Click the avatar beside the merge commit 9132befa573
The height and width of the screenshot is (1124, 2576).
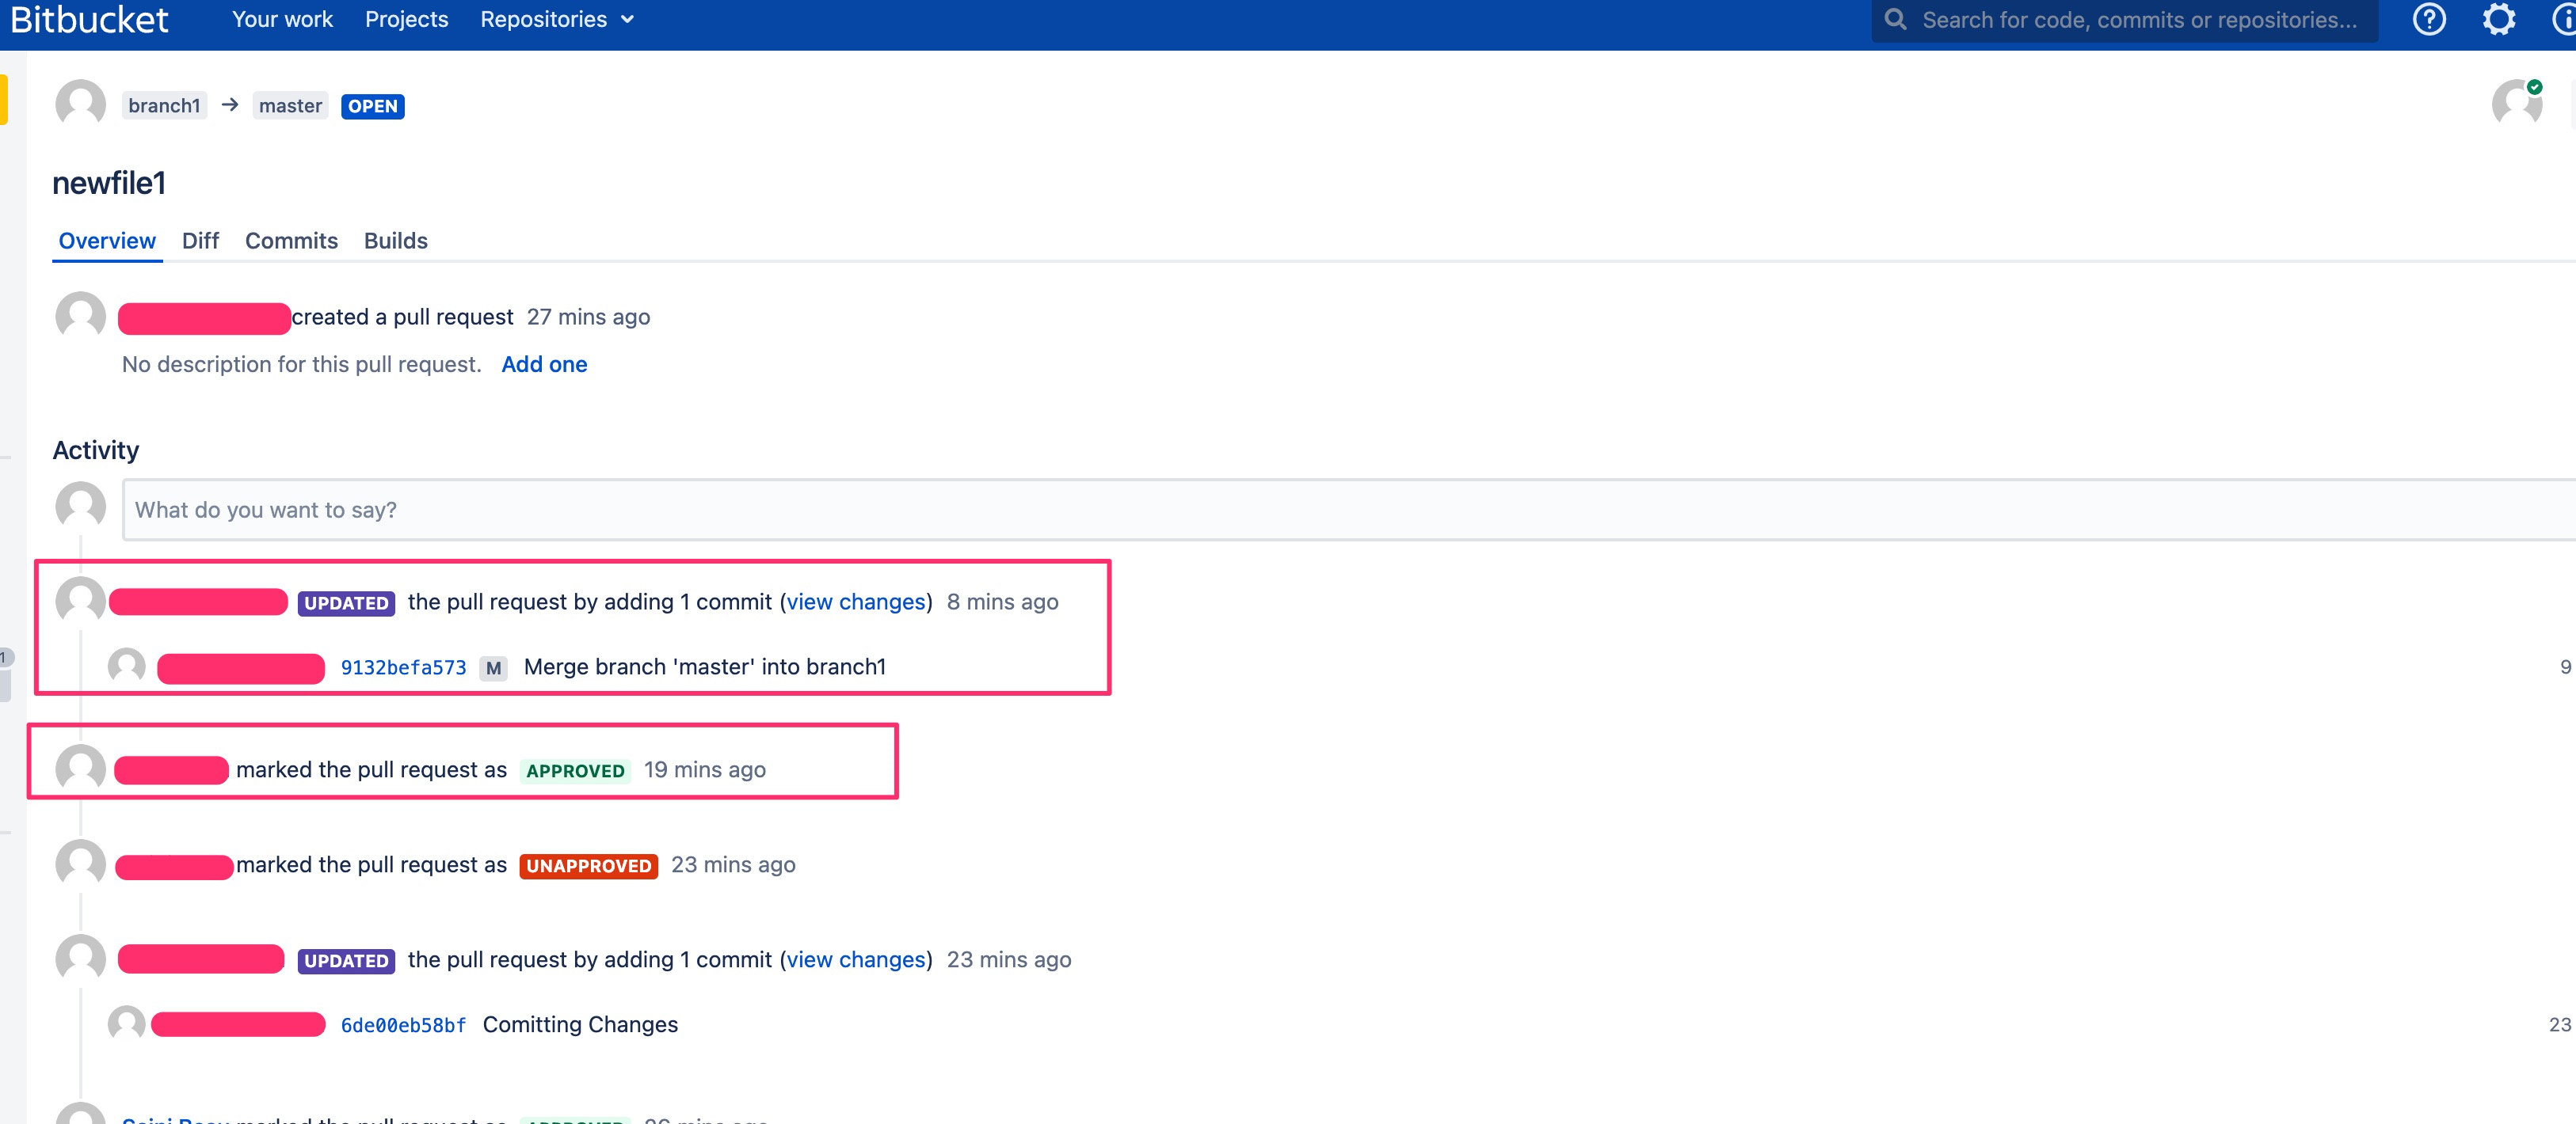pyautogui.click(x=126, y=666)
